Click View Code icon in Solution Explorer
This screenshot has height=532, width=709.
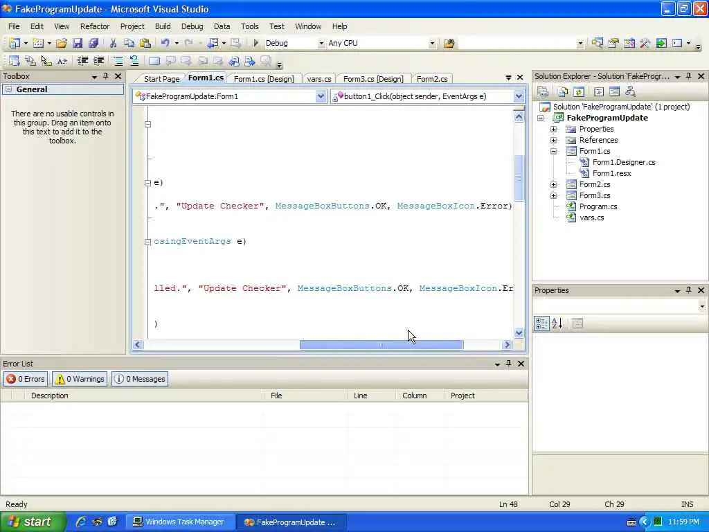click(x=599, y=92)
